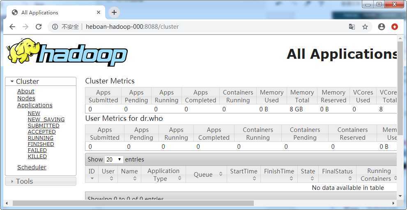
Task: Sort table by Queue column
Action: (206, 174)
